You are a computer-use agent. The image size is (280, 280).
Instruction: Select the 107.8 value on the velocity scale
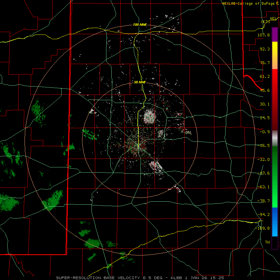click(264, 35)
